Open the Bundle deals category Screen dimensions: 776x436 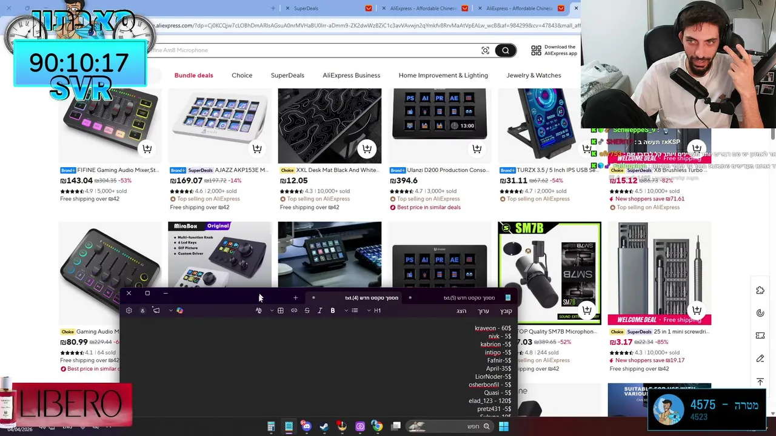193,75
